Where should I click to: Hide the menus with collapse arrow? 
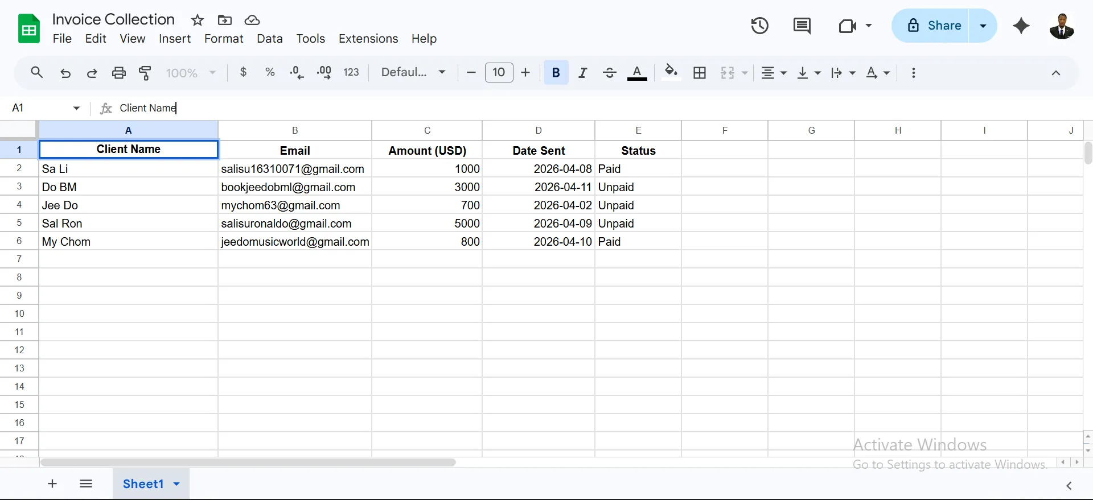pyautogui.click(x=1055, y=73)
